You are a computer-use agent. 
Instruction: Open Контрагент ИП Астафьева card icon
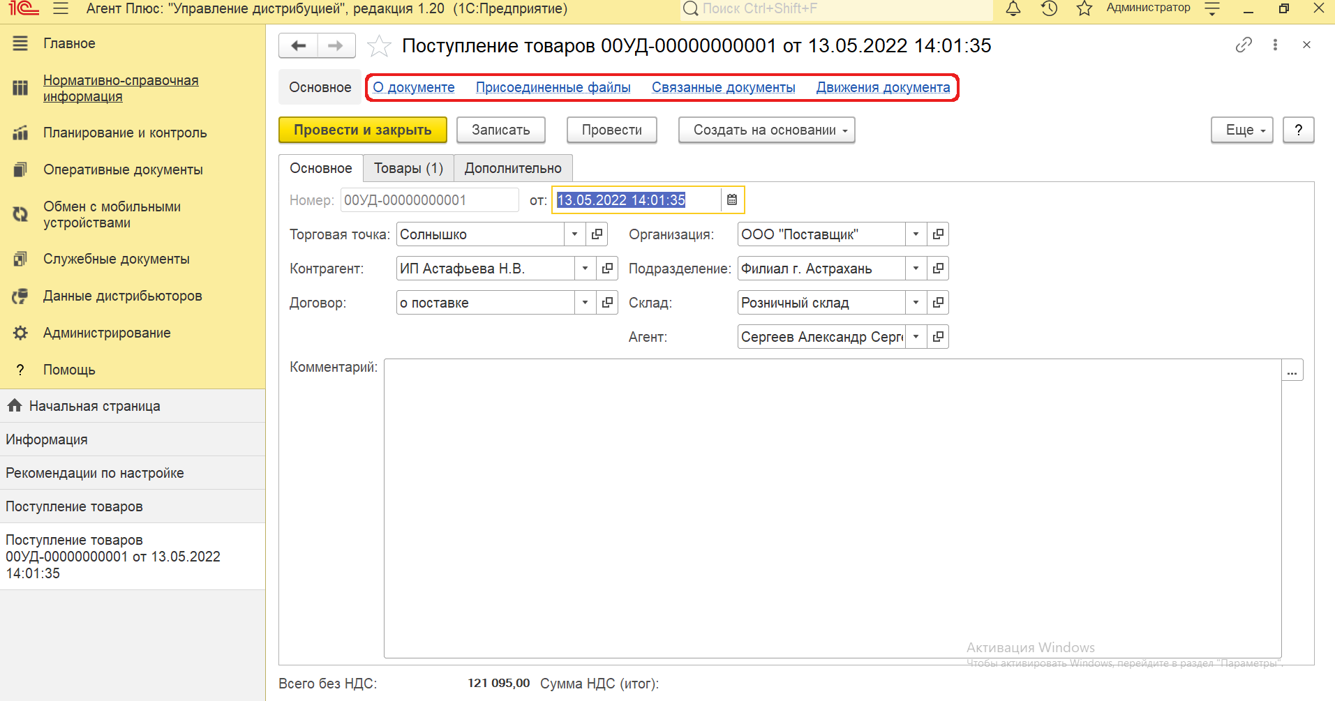pos(607,269)
